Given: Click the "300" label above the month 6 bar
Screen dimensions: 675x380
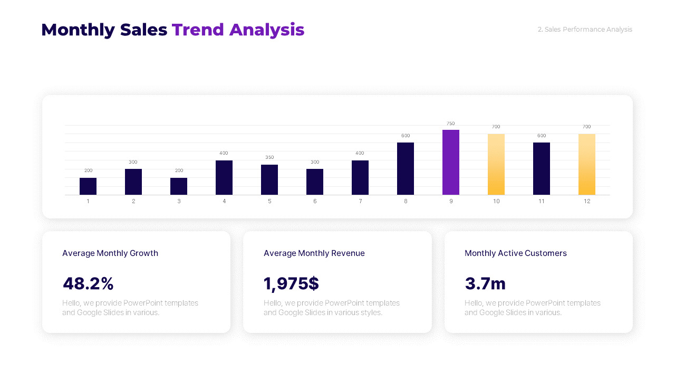Looking at the screenshot, I should (315, 162).
